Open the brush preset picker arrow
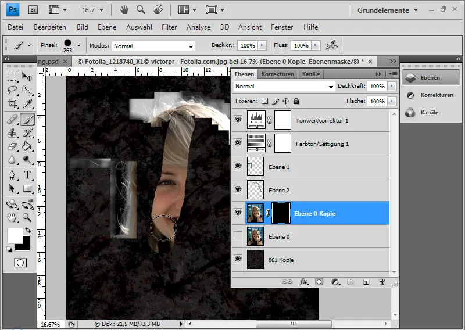 coord(78,45)
